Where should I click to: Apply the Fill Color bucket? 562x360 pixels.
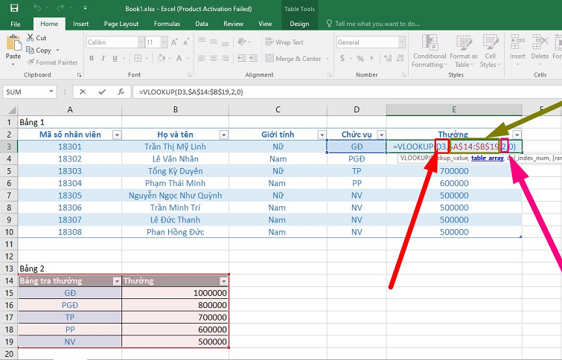162,58
